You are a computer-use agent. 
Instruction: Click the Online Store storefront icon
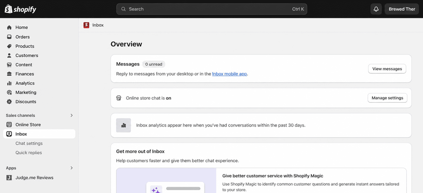[x=9, y=125]
